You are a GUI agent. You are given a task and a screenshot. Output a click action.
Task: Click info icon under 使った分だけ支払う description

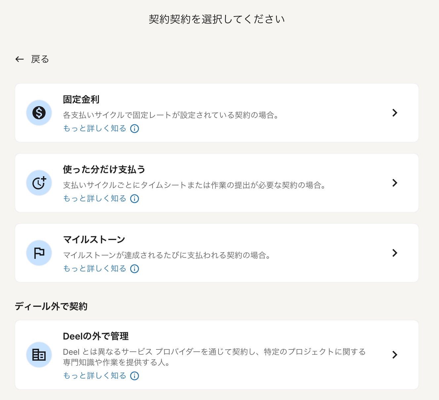[x=135, y=199]
